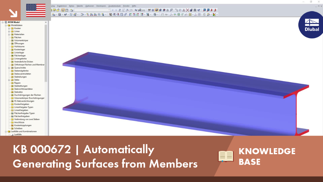Click the view X-axis direction icon
This screenshot has height=182, width=323.
click(130, 15)
